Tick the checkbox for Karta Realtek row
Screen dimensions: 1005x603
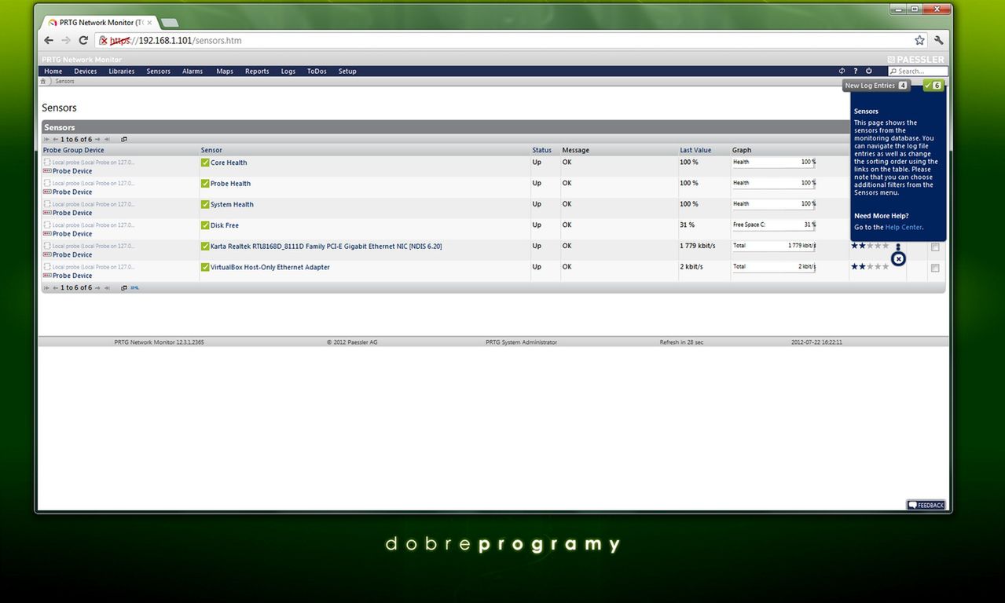tap(935, 247)
